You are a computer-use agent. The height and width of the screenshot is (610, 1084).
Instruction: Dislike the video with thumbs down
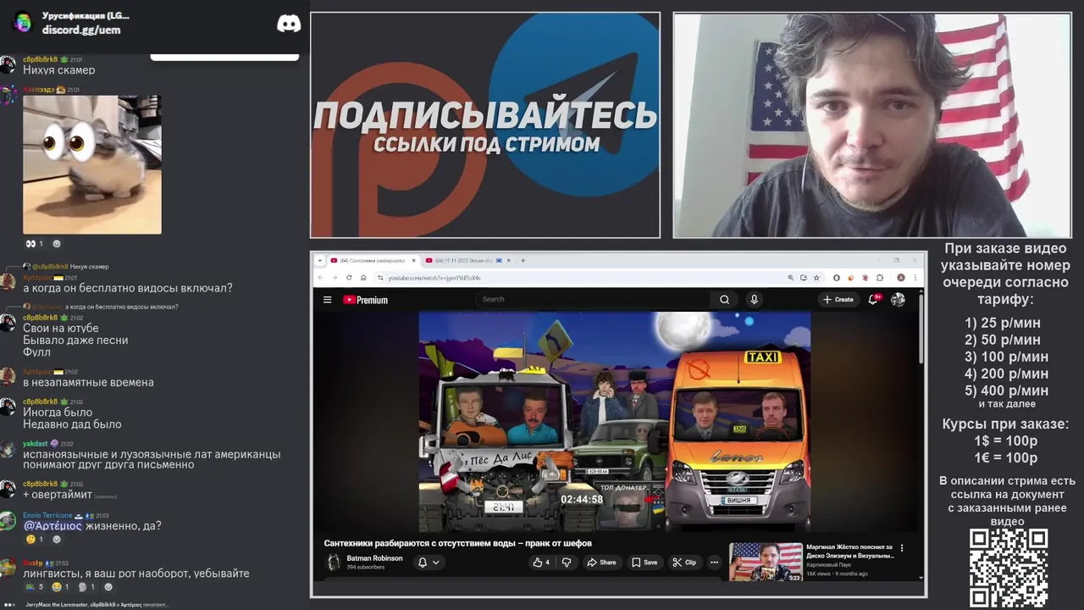coord(567,563)
